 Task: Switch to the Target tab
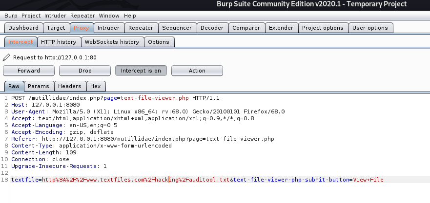tap(56, 28)
